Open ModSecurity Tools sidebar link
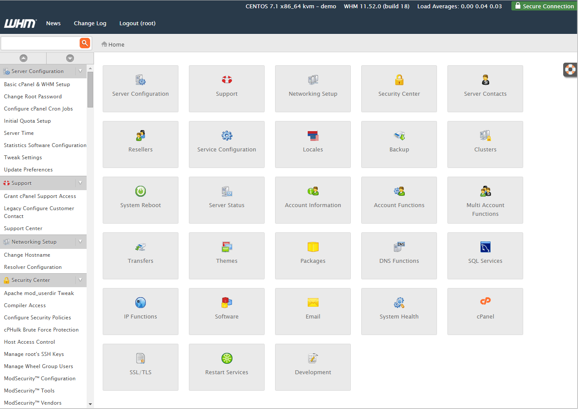Screen dimensions: 578x409 coord(29,391)
